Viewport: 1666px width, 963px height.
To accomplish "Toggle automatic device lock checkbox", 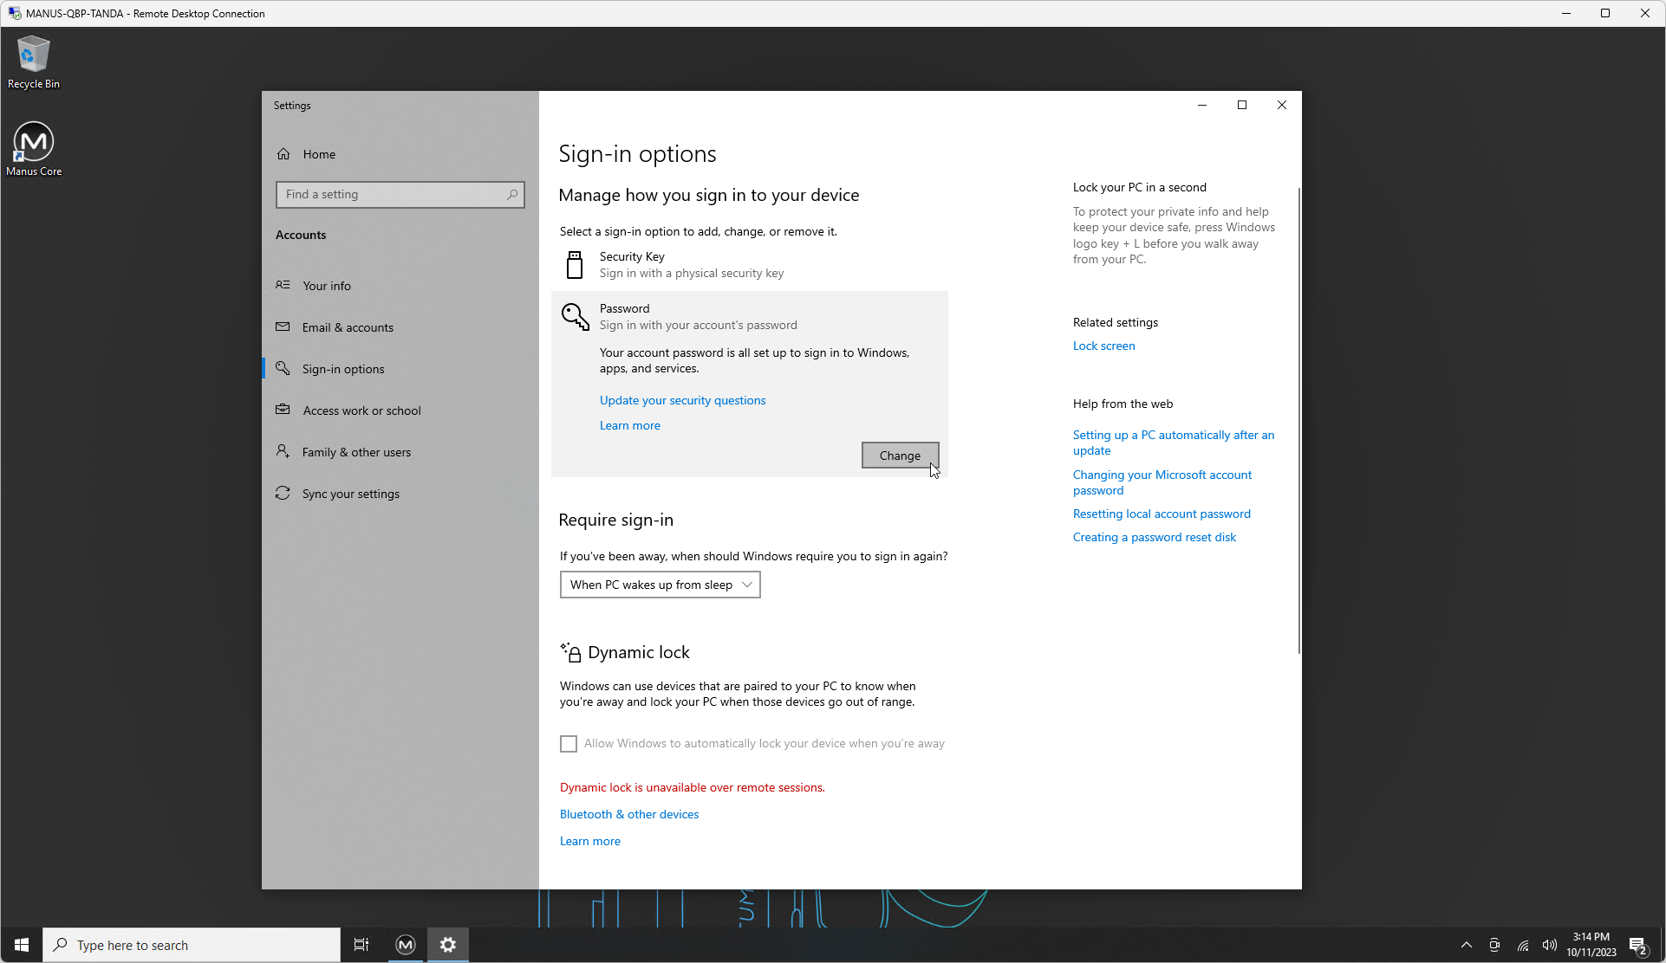I will click(569, 744).
